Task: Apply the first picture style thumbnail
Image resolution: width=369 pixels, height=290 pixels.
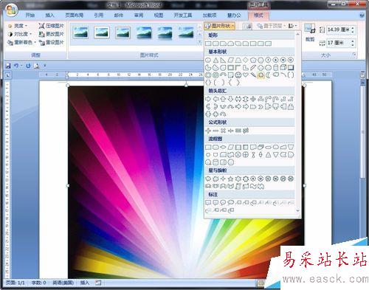Action: pos(80,32)
